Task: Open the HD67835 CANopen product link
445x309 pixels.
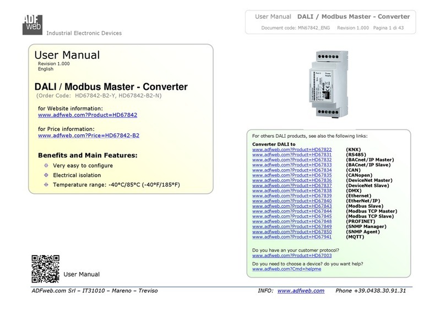Action: click(x=292, y=175)
